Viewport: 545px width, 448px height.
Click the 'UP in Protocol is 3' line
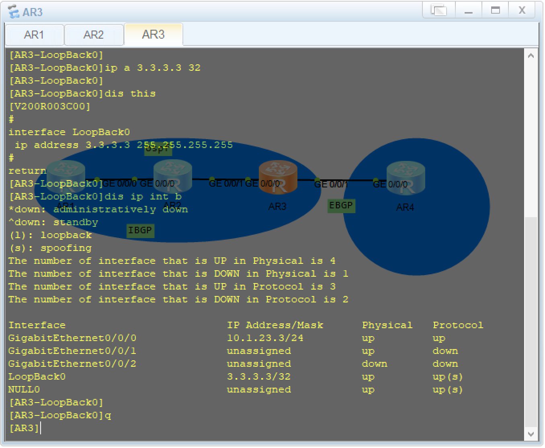(x=172, y=287)
